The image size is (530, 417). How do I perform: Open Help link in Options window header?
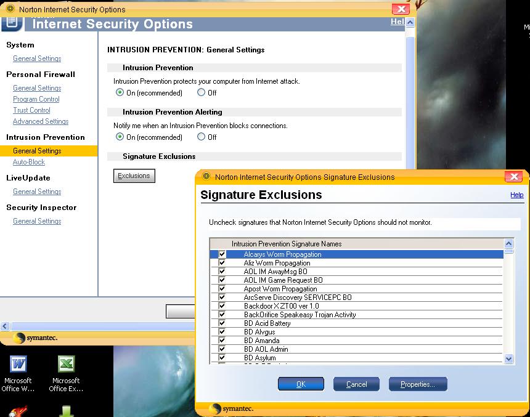(x=397, y=22)
